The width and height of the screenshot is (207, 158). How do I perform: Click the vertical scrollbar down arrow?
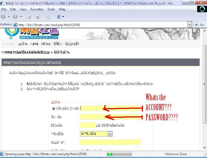204,148
